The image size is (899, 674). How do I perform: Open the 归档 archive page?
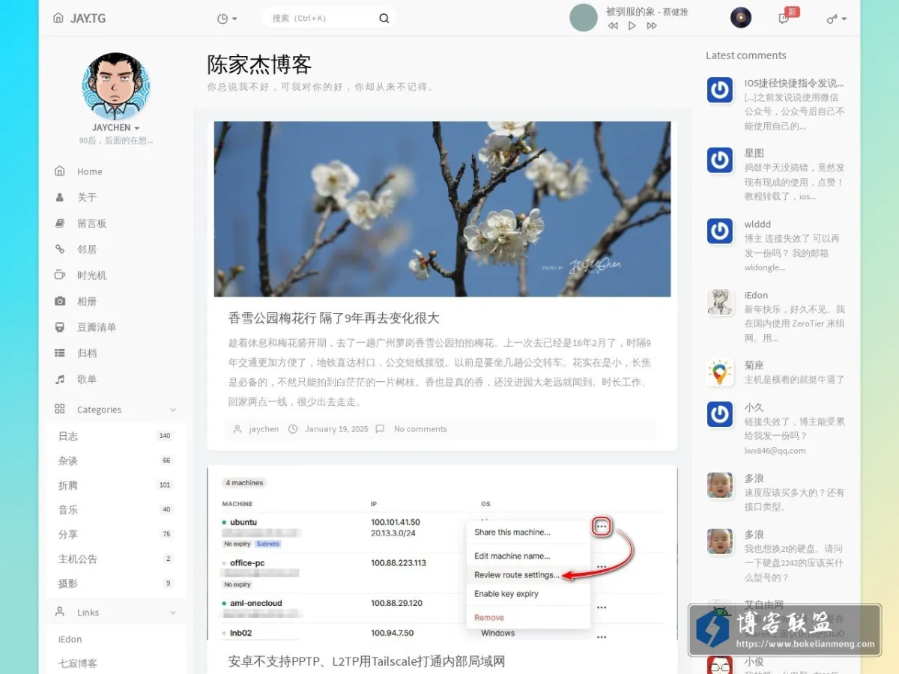click(87, 353)
